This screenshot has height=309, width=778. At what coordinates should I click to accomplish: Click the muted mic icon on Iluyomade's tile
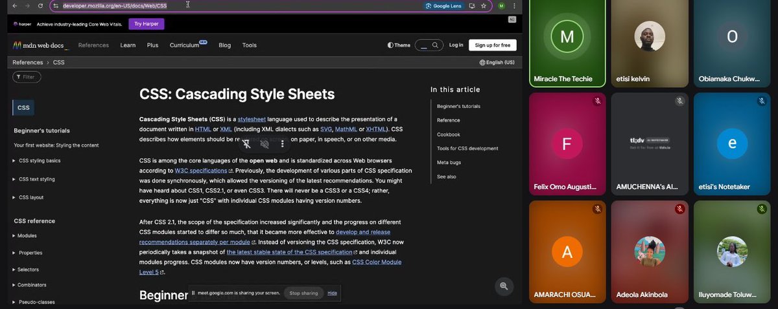pos(762,209)
